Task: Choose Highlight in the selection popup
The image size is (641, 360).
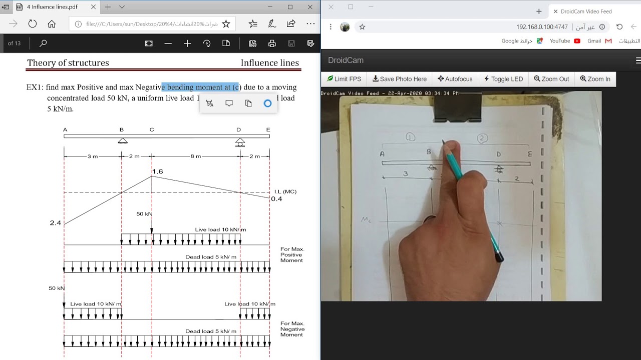Action: pos(210,103)
